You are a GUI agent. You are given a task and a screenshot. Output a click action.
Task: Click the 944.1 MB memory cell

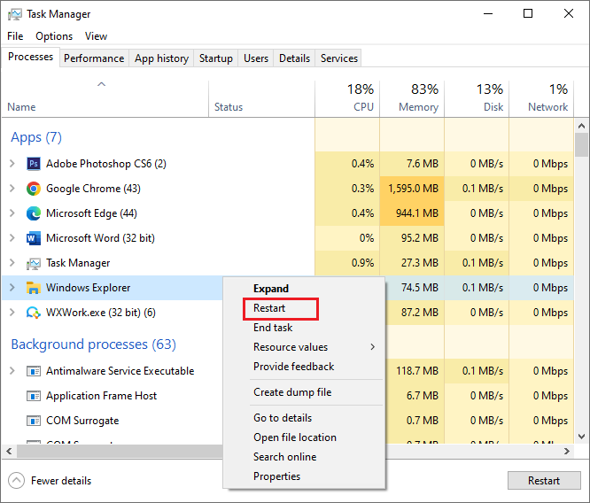(412, 213)
